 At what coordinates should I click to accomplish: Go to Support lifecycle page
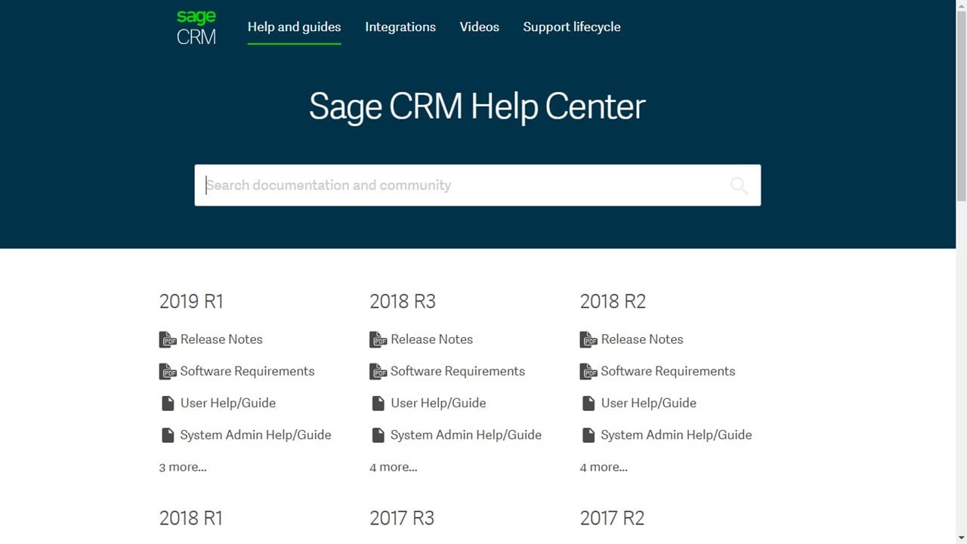(572, 27)
